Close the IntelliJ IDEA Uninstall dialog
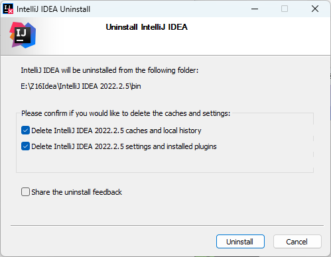This screenshot has width=331, height=257. coord(315,9)
